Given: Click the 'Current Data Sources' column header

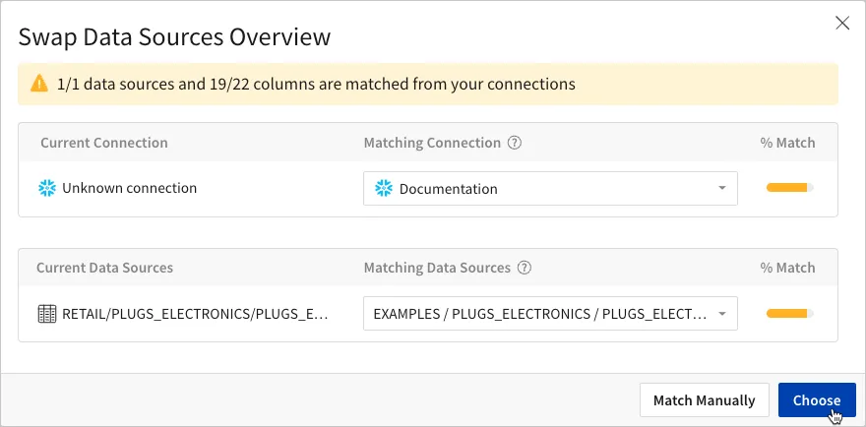Looking at the screenshot, I should [x=104, y=268].
